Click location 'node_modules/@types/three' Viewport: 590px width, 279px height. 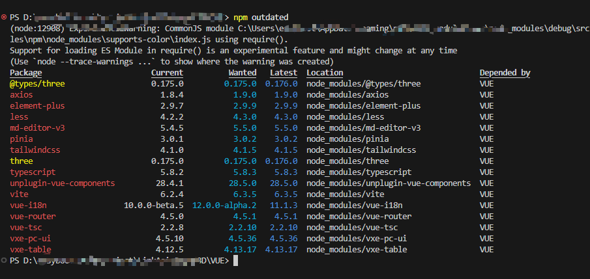click(364, 84)
